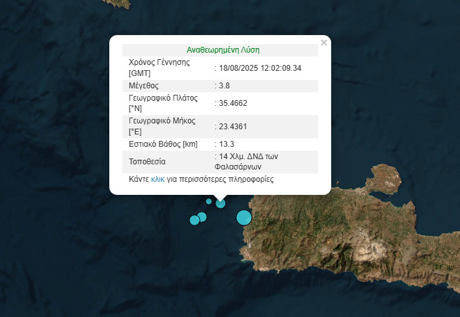Viewport: 460px width, 317px height.
Task: Close the earthquake info popup
Action: (x=324, y=44)
